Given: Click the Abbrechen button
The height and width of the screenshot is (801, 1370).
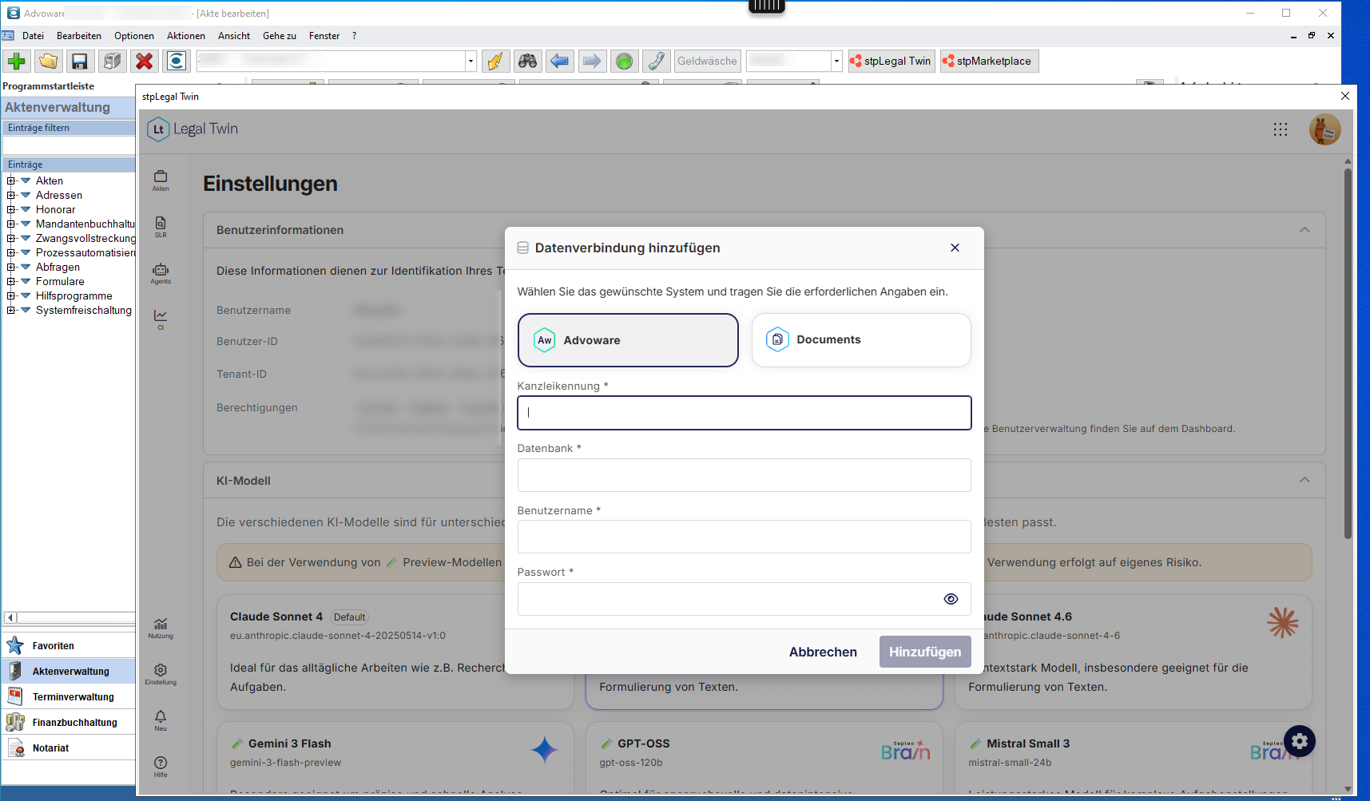Looking at the screenshot, I should pyautogui.click(x=823, y=652).
